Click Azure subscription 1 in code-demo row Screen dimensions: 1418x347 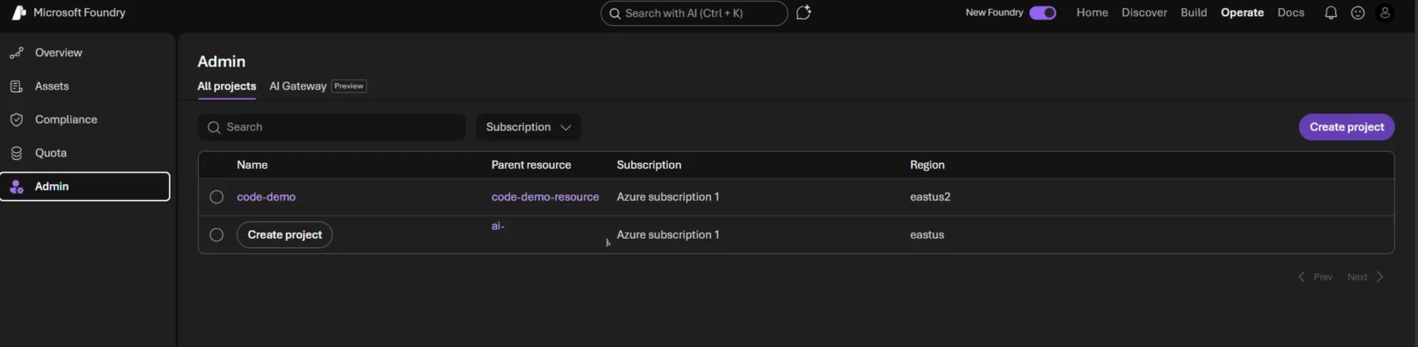(668, 197)
